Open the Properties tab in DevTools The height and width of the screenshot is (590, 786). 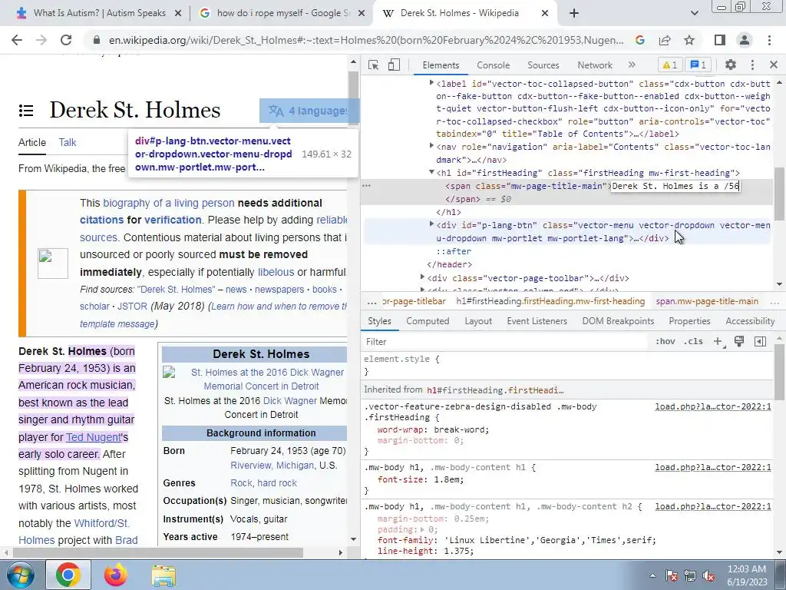point(689,321)
